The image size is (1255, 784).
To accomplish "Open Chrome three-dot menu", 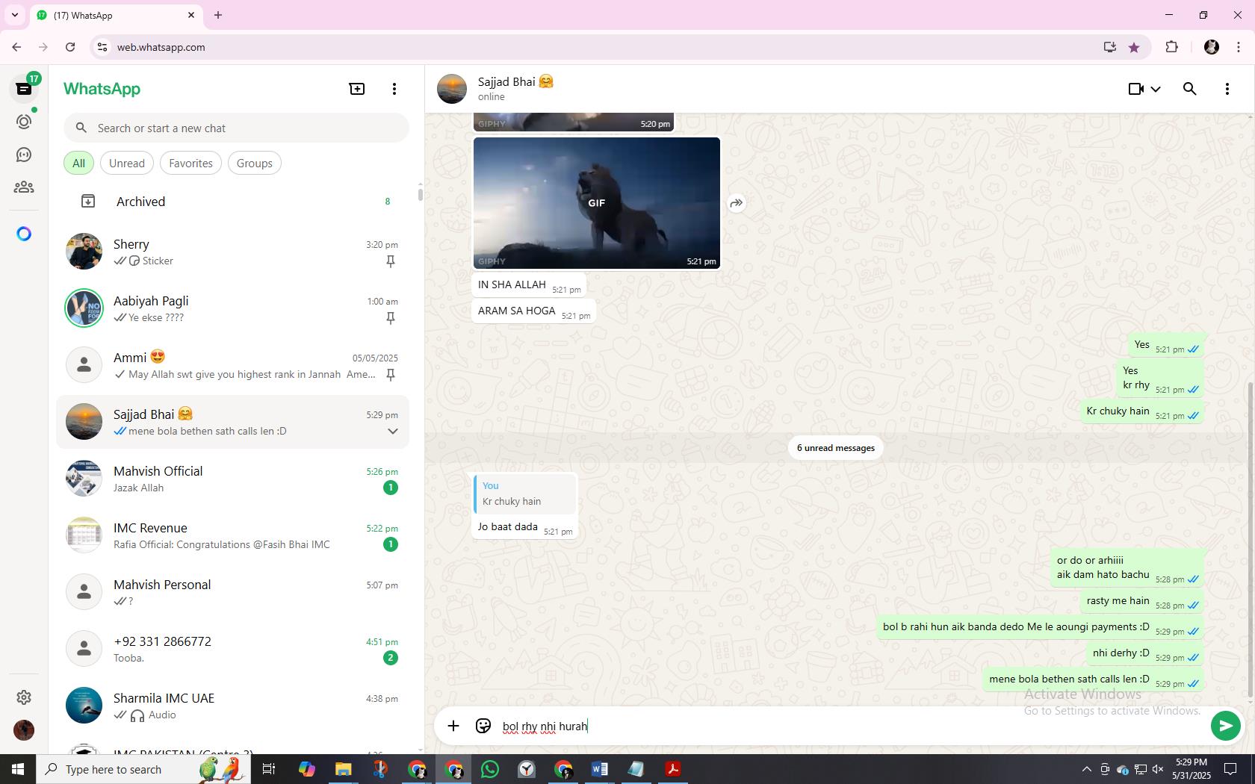I will (1239, 47).
